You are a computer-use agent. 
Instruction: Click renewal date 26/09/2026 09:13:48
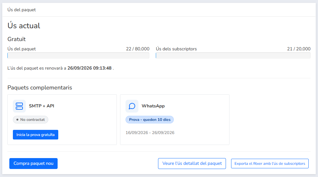pyautogui.click(x=89, y=68)
